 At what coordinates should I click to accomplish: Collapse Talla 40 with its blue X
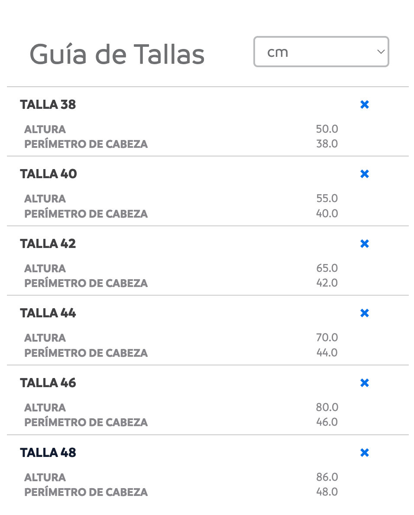[365, 174]
